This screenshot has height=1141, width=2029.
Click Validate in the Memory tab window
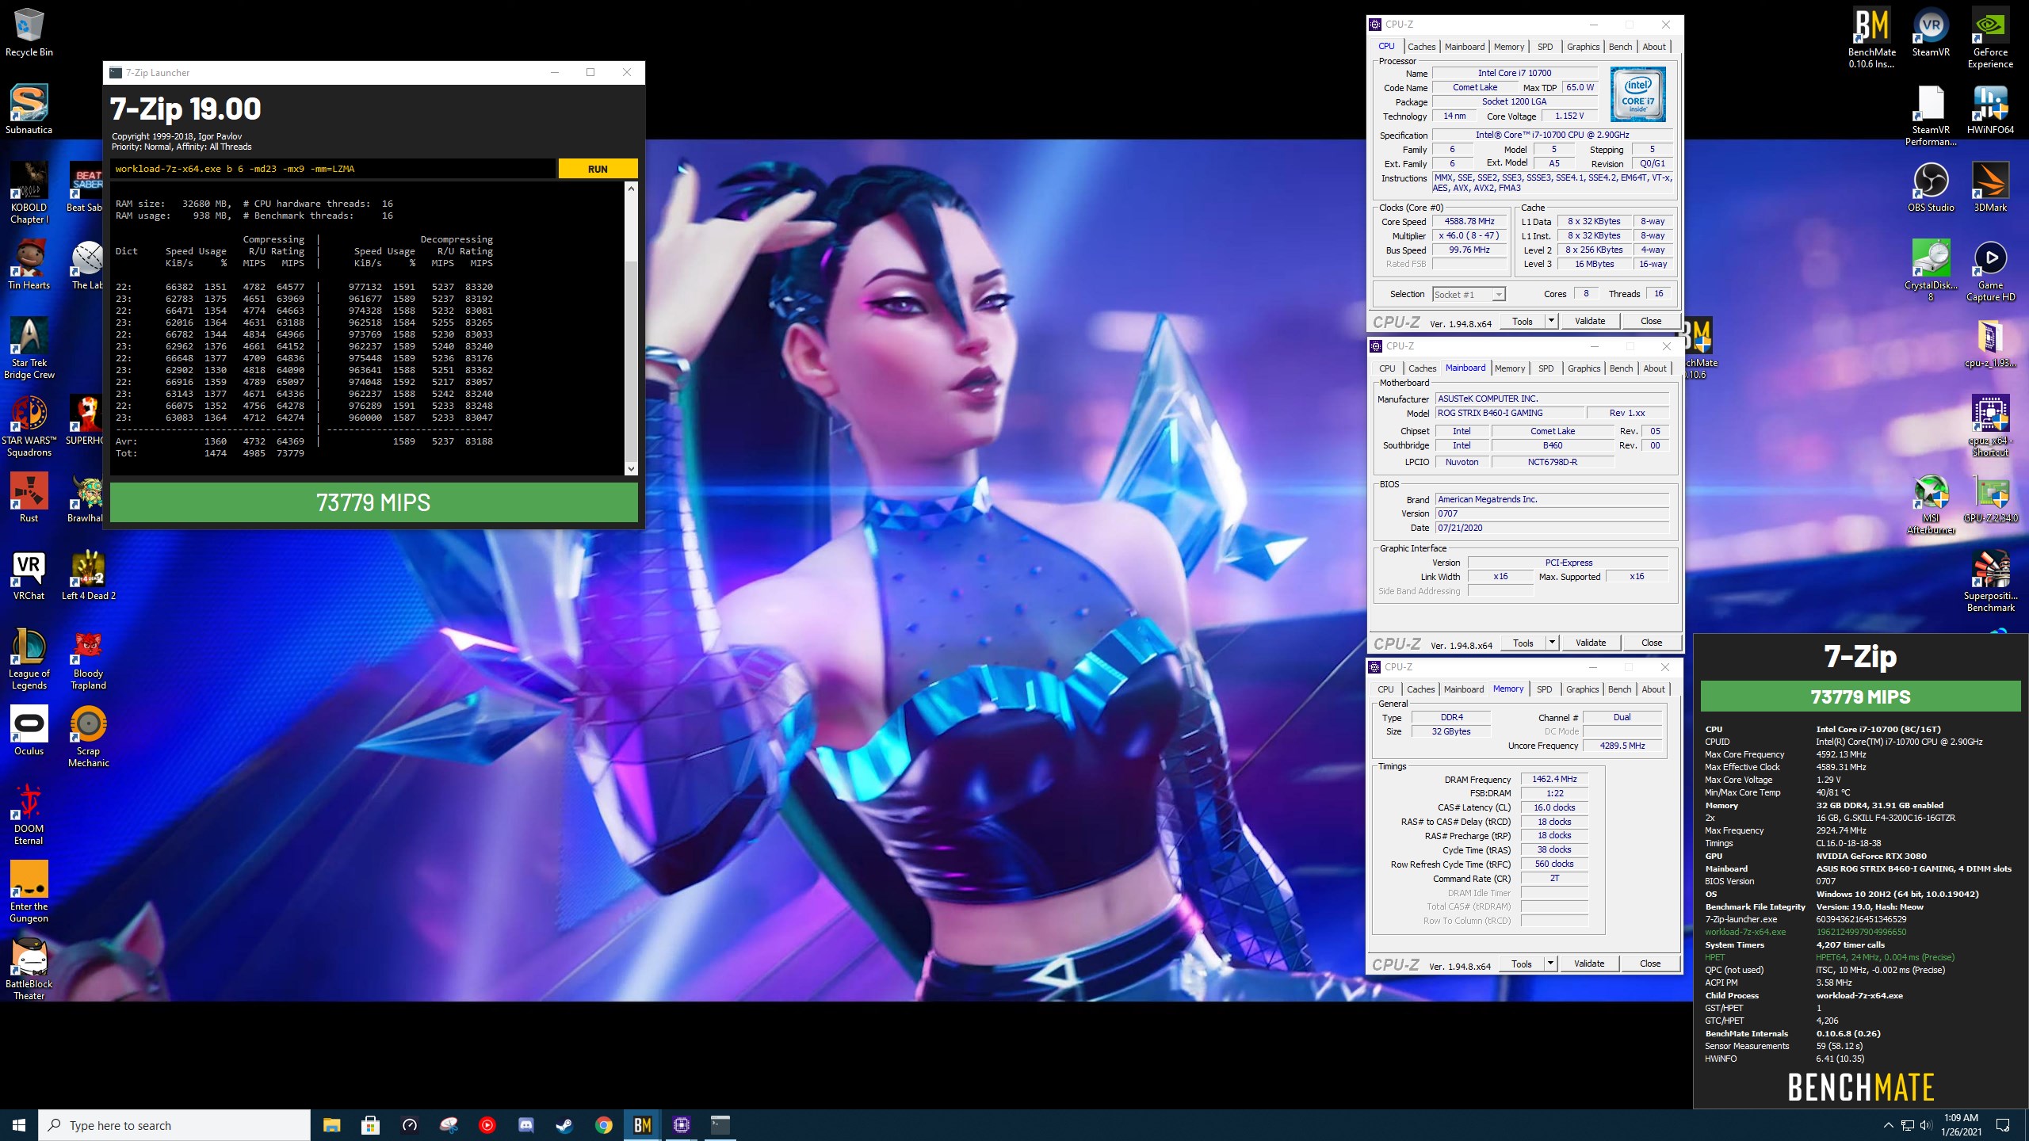pyautogui.click(x=1588, y=964)
